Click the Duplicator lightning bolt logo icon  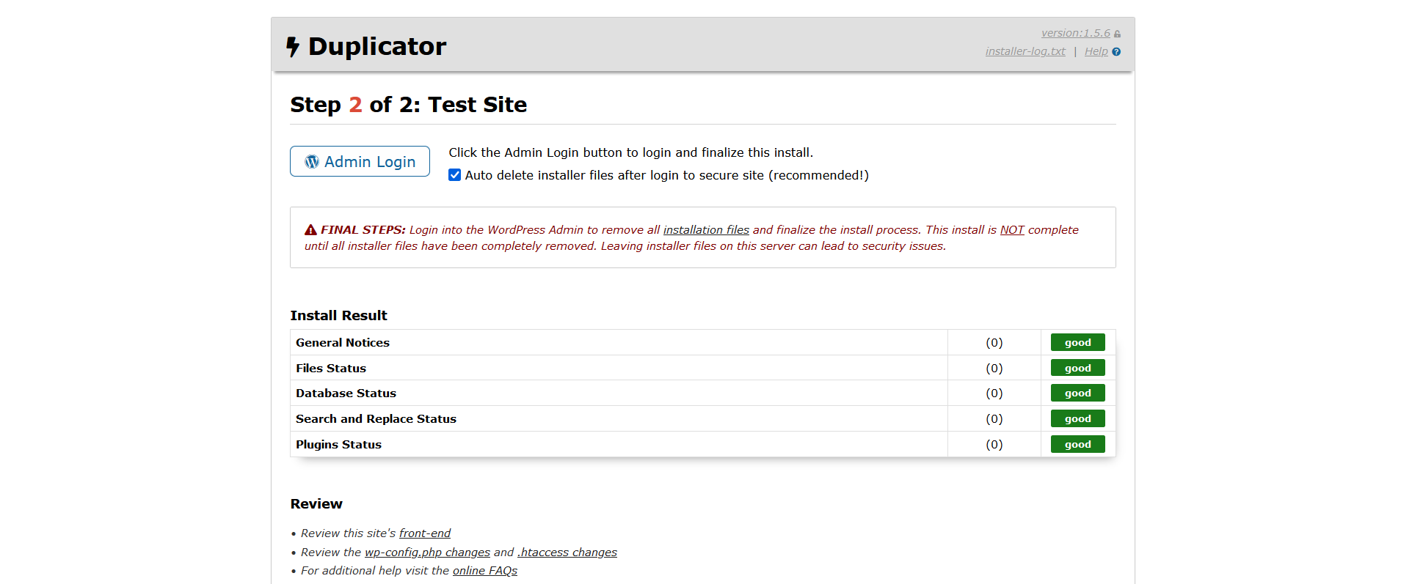[293, 47]
